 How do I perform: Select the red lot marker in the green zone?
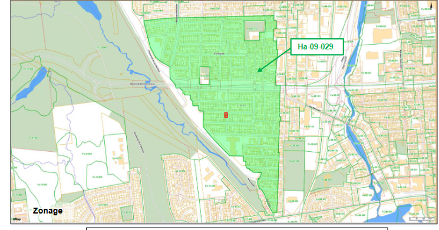[x=226, y=115]
